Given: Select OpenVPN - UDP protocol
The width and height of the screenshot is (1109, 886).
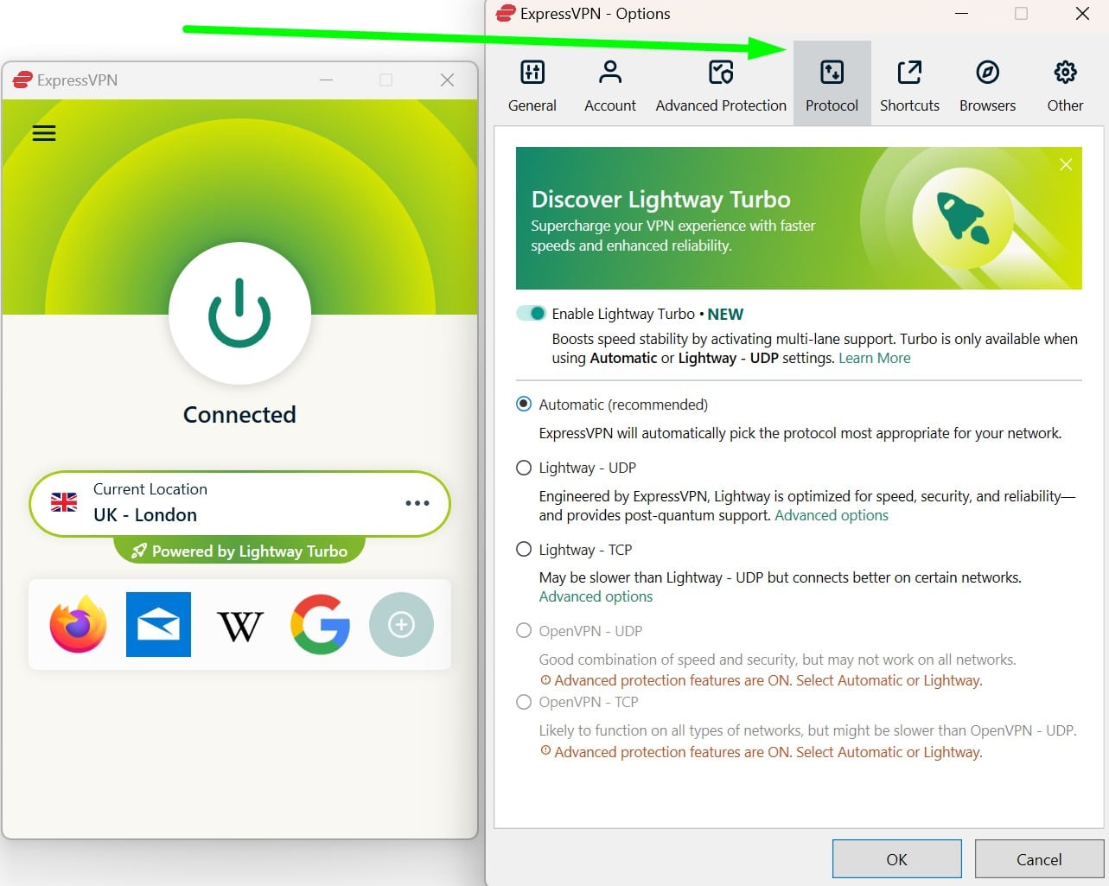Looking at the screenshot, I should [x=524, y=630].
